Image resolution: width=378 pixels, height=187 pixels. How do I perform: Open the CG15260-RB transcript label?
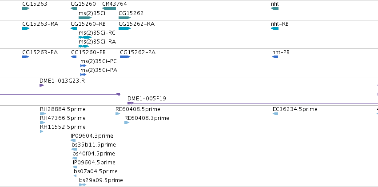(x=88, y=24)
